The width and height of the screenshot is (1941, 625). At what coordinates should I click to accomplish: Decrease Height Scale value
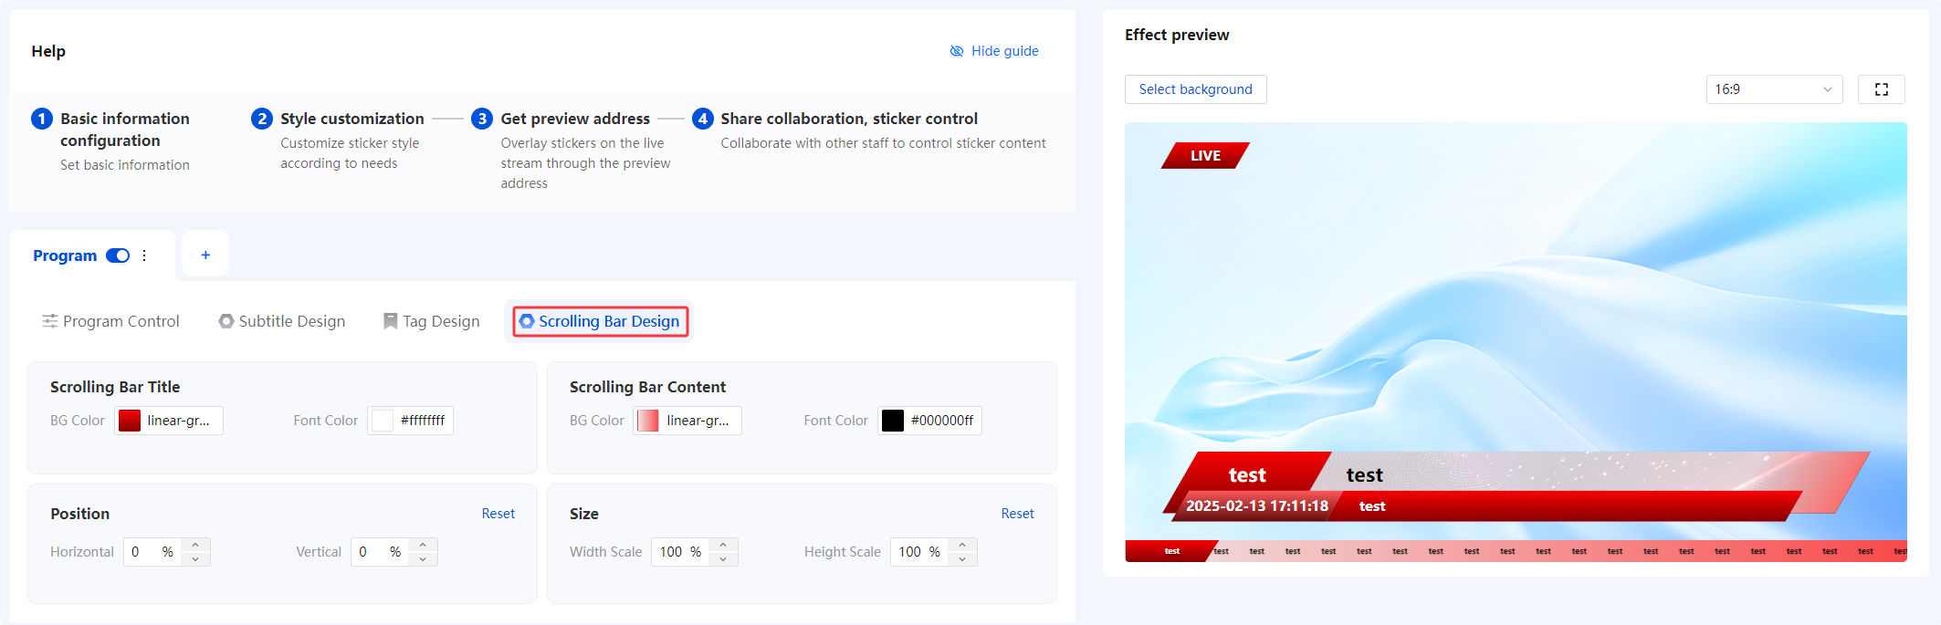point(962,559)
